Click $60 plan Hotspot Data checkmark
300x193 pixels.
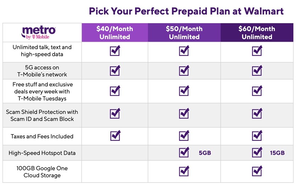click(x=257, y=153)
